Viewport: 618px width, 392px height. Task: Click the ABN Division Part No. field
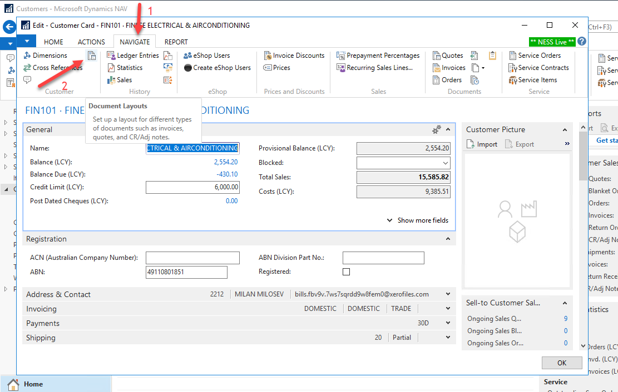tap(383, 258)
